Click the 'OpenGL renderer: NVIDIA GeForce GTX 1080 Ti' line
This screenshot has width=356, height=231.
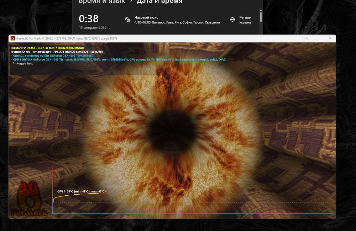tap(52, 56)
